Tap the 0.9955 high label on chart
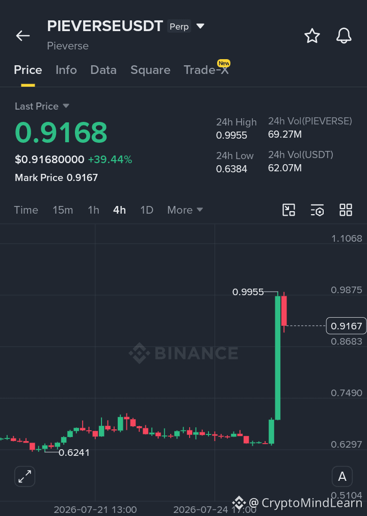The height and width of the screenshot is (516, 367). [x=248, y=292]
